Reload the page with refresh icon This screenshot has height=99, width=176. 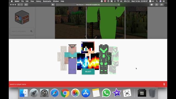(119, 5)
